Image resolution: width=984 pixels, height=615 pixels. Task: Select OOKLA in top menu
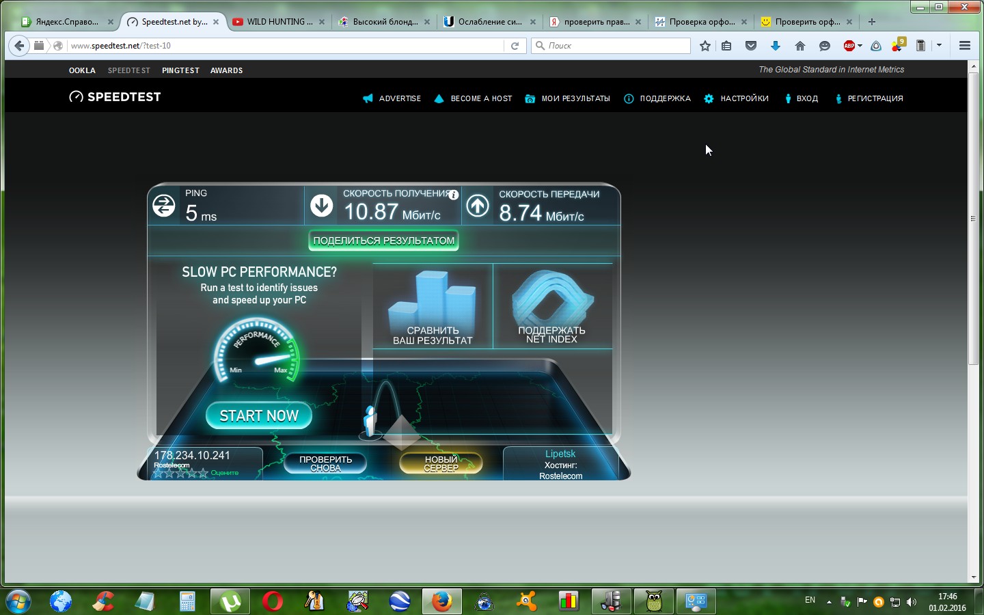(82, 70)
